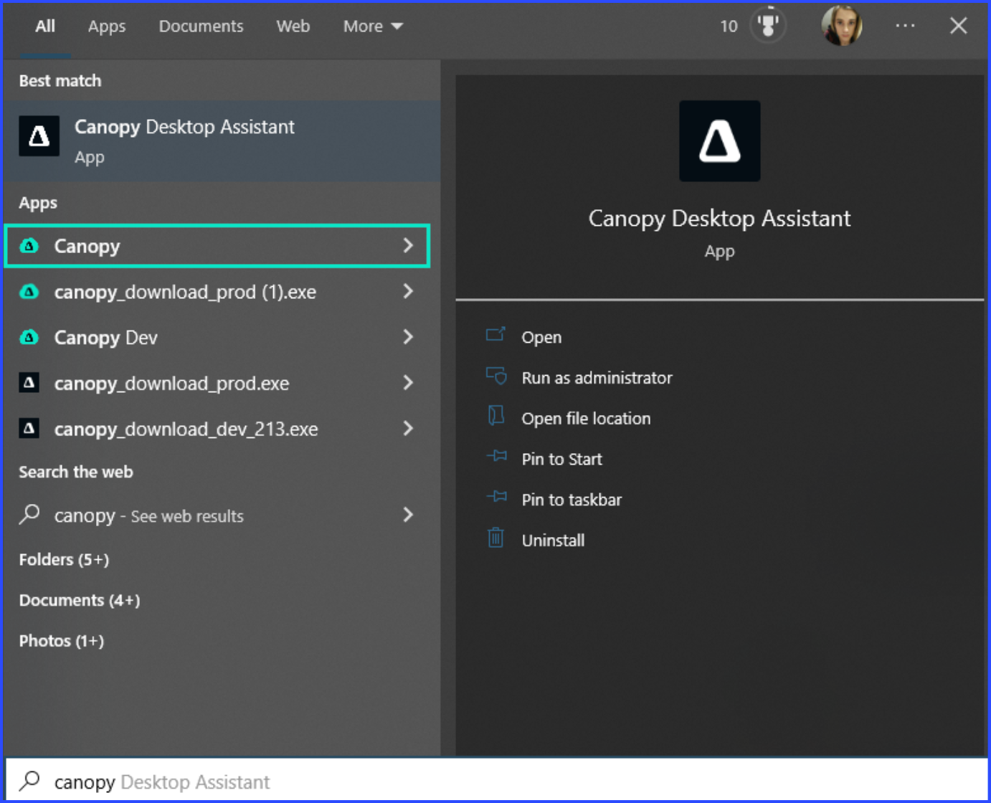991x803 pixels.
Task: Click the rewards points count 10
Action: pyautogui.click(x=729, y=27)
